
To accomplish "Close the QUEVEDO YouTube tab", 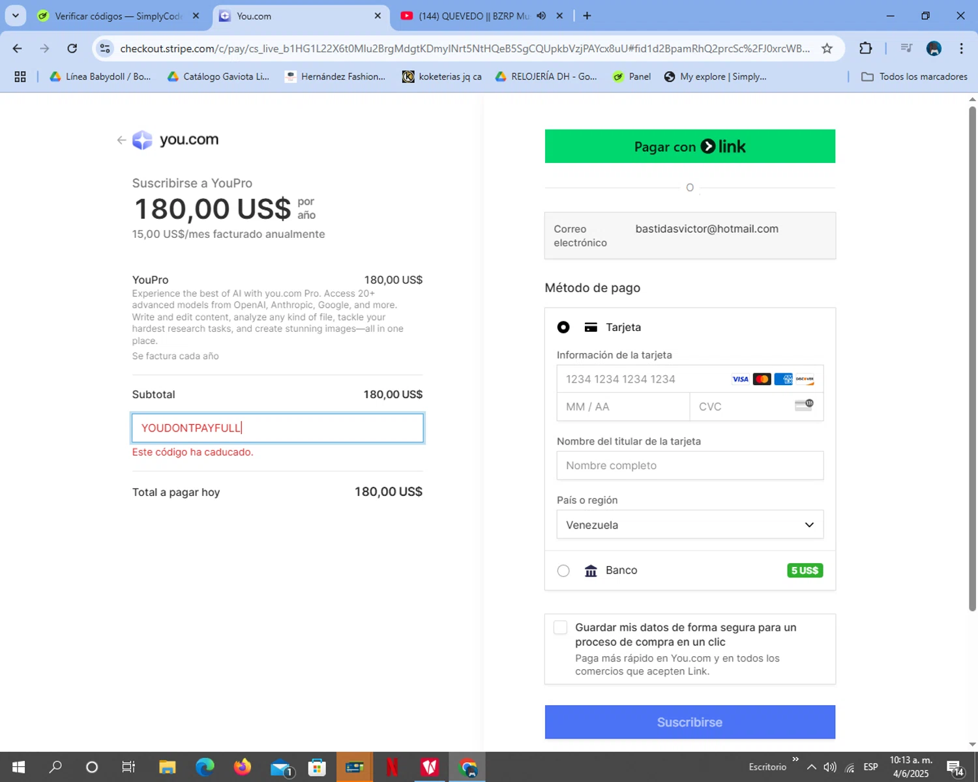I will [x=559, y=16].
